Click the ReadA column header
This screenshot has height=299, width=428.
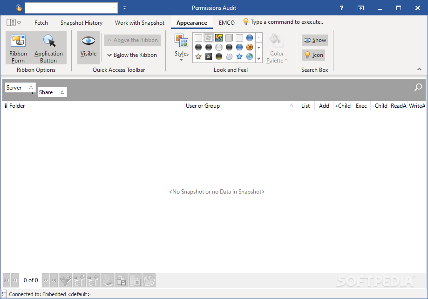point(398,106)
